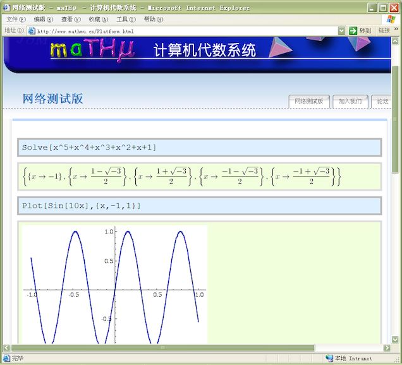Open the 收藏(A) menu
Viewport: 402px width, 365px height.
pos(99,20)
